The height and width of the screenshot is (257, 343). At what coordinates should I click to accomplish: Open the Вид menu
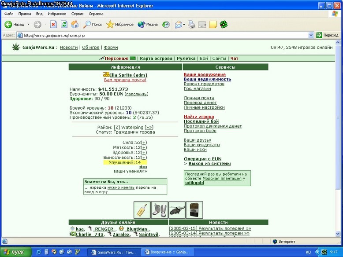[39, 14]
